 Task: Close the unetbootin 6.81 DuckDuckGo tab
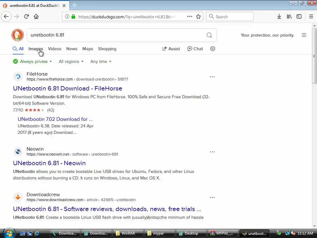64,6
